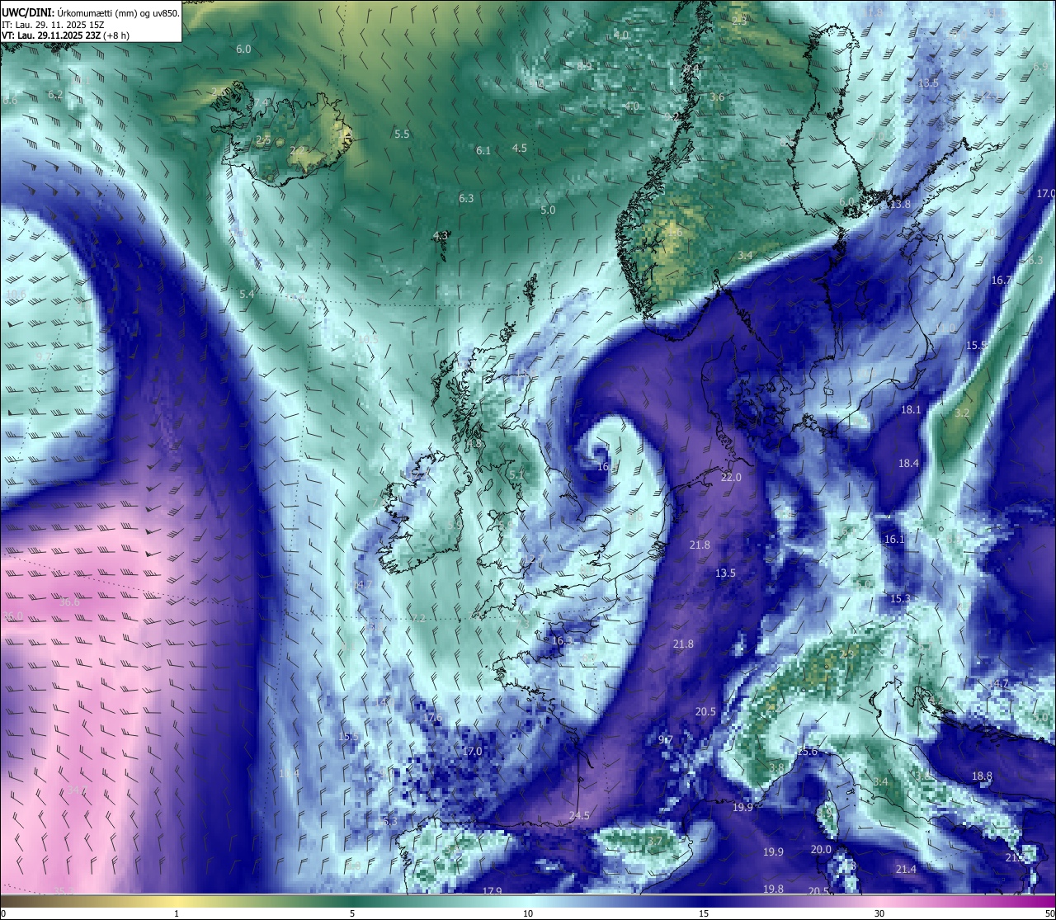Screen dimensions: 1056x920
Task: Click the color scale tick label '1'
Action: 177,913
